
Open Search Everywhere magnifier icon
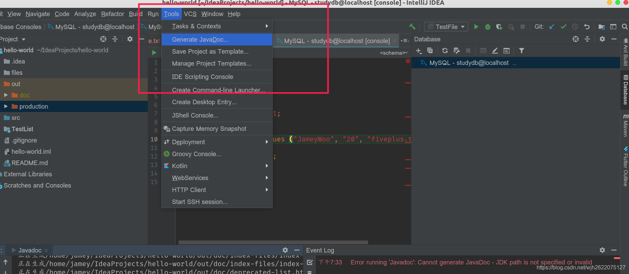point(625,27)
